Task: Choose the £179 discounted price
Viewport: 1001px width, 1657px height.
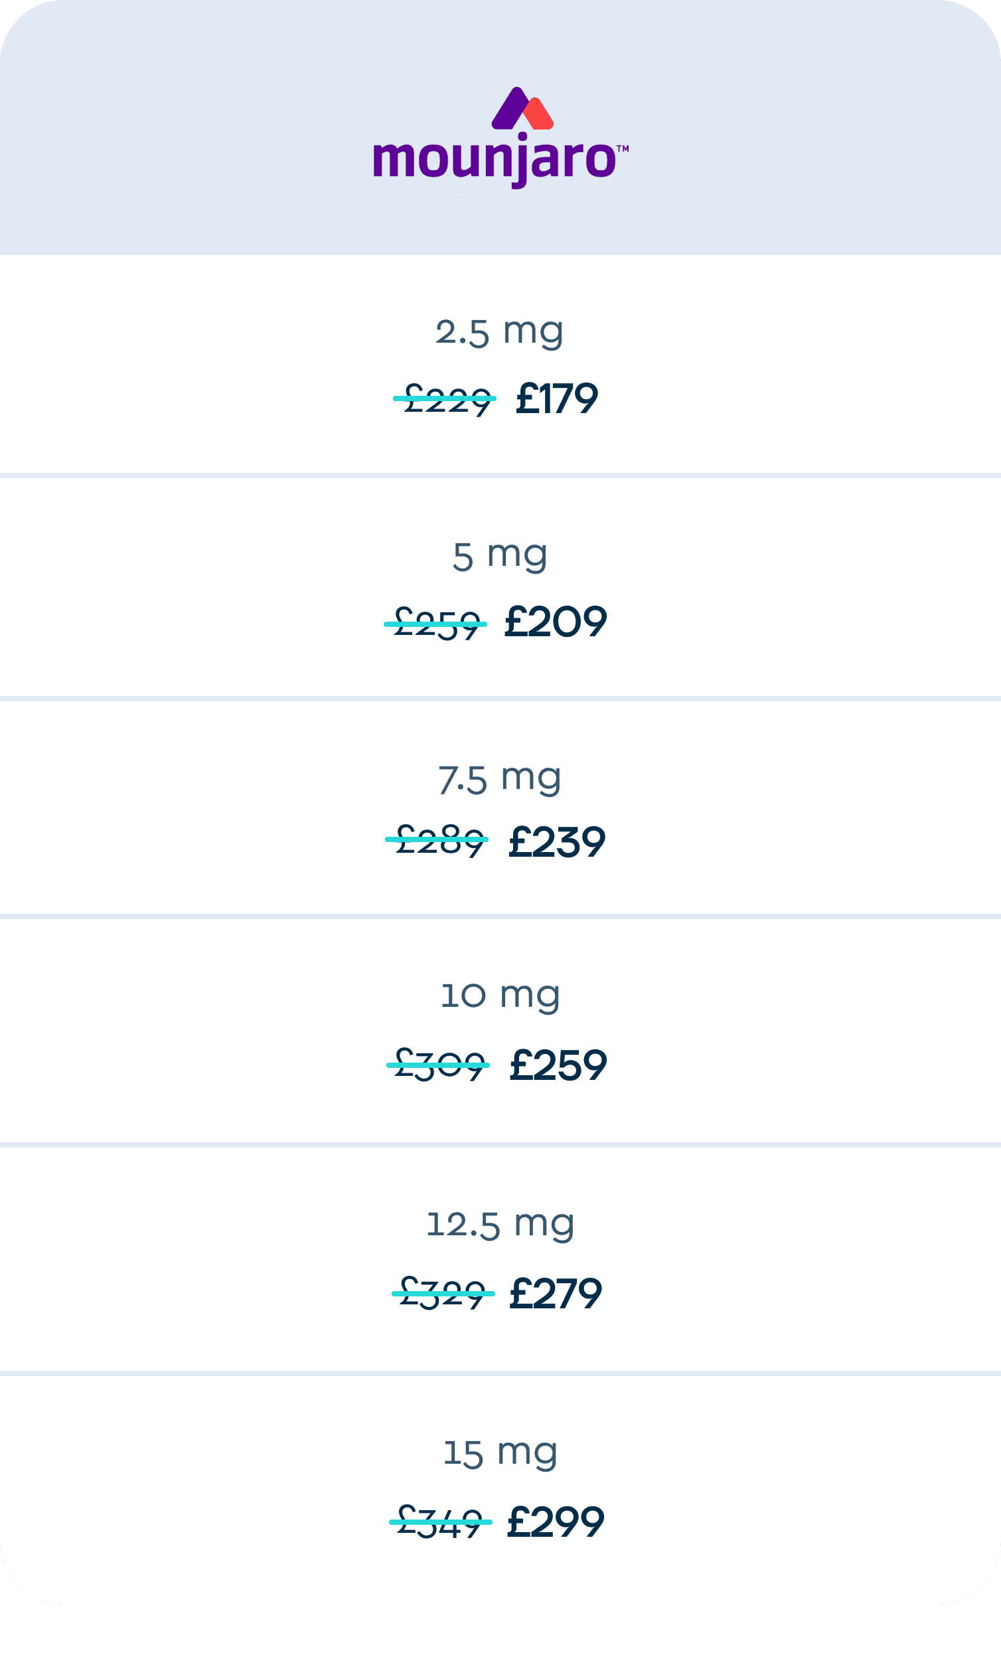Action: (x=557, y=398)
